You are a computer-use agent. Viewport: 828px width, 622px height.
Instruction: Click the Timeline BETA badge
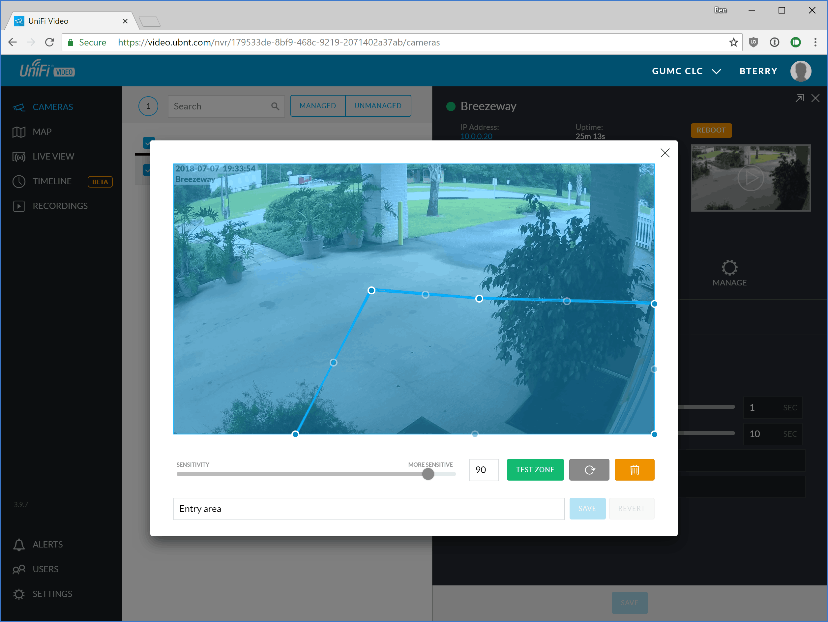[x=100, y=182]
